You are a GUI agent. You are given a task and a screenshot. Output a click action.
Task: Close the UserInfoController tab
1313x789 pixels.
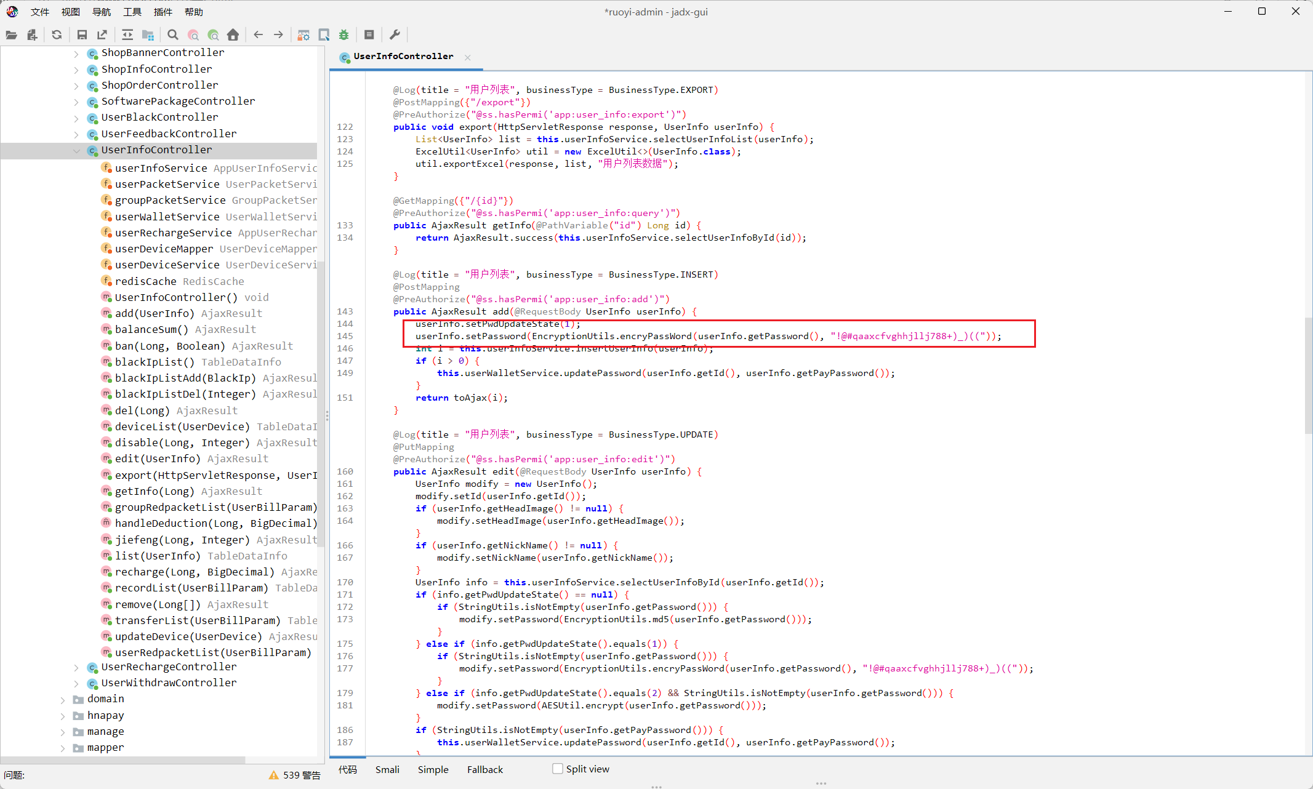[468, 57]
